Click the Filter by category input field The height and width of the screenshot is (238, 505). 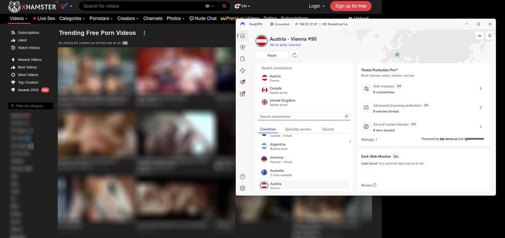(31, 106)
